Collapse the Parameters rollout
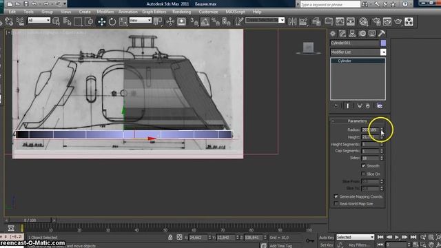 (x=358, y=121)
